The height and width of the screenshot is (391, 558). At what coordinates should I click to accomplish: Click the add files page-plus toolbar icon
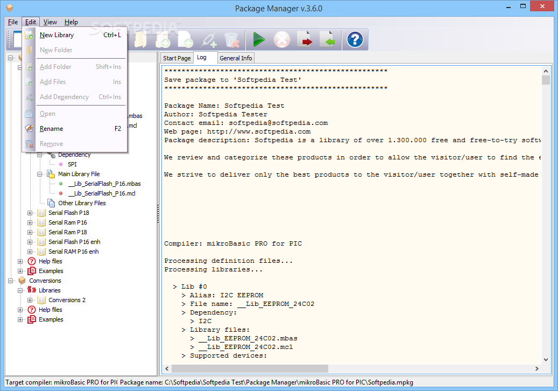pyautogui.click(x=186, y=39)
